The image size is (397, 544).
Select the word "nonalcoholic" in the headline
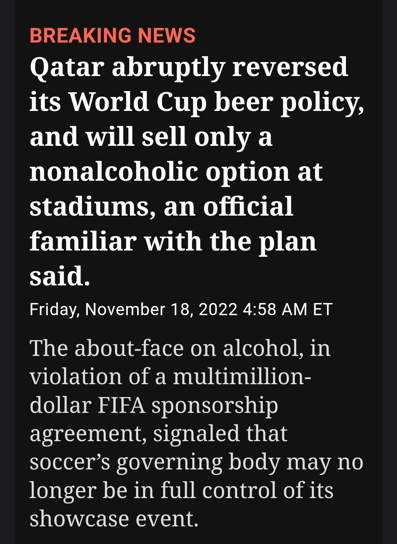point(114,172)
